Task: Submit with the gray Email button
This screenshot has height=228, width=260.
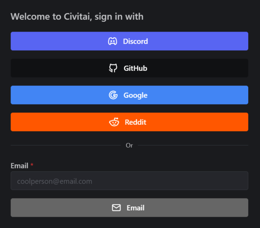Action: tap(129, 208)
